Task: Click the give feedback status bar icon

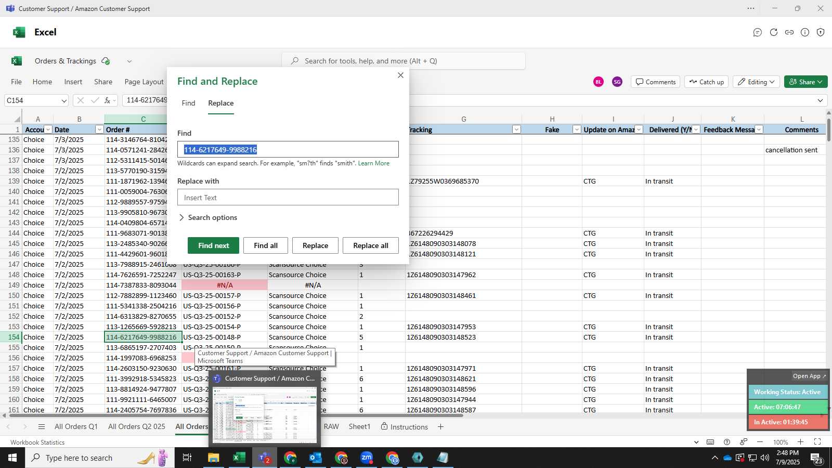Action: point(744,442)
